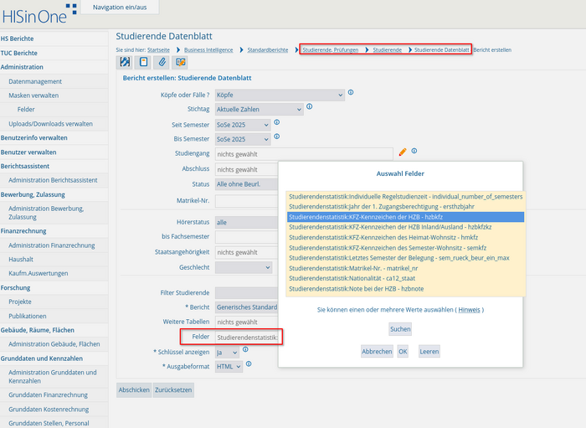
Task: Open the Köpfe oder Fälle dropdown
Action: pos(280,95)
